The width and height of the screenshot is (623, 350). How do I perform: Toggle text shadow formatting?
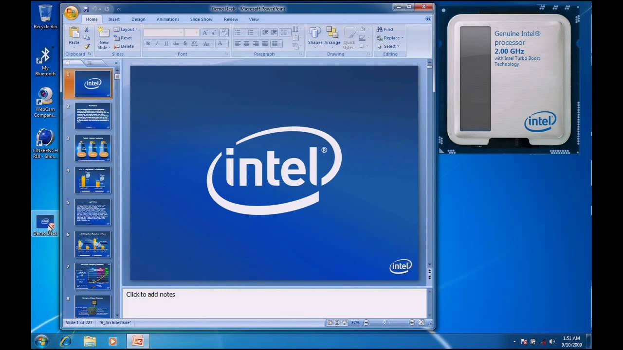185,44
